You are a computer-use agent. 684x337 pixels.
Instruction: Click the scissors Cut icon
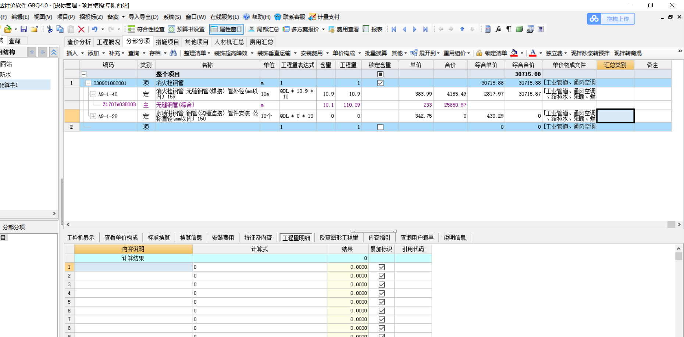pyautogui.click(x=50, y=29)
